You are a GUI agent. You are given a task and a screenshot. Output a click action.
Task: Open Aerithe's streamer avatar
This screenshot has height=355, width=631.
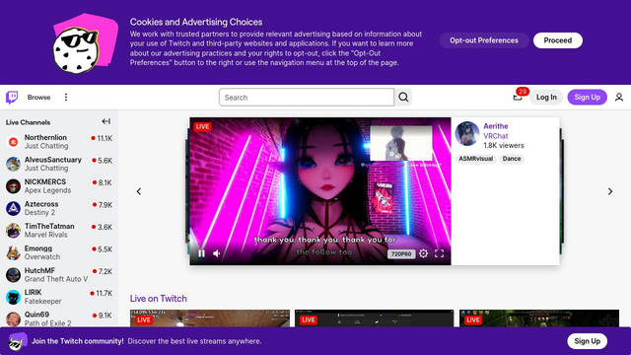(x=467, y=134)
